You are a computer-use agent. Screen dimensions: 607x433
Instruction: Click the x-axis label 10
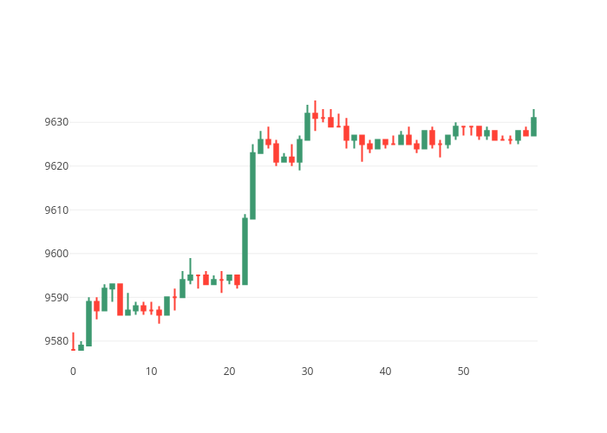pyautogui.click(x=151, y=372)
